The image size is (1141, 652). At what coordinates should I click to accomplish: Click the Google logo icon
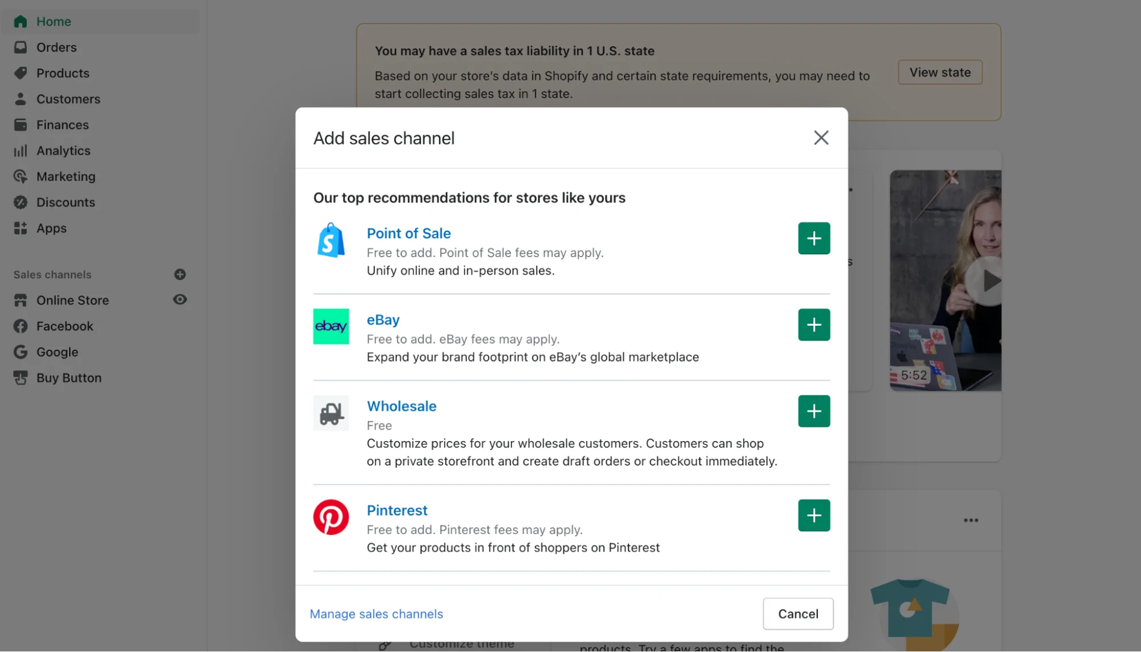[x=21, y=352]
